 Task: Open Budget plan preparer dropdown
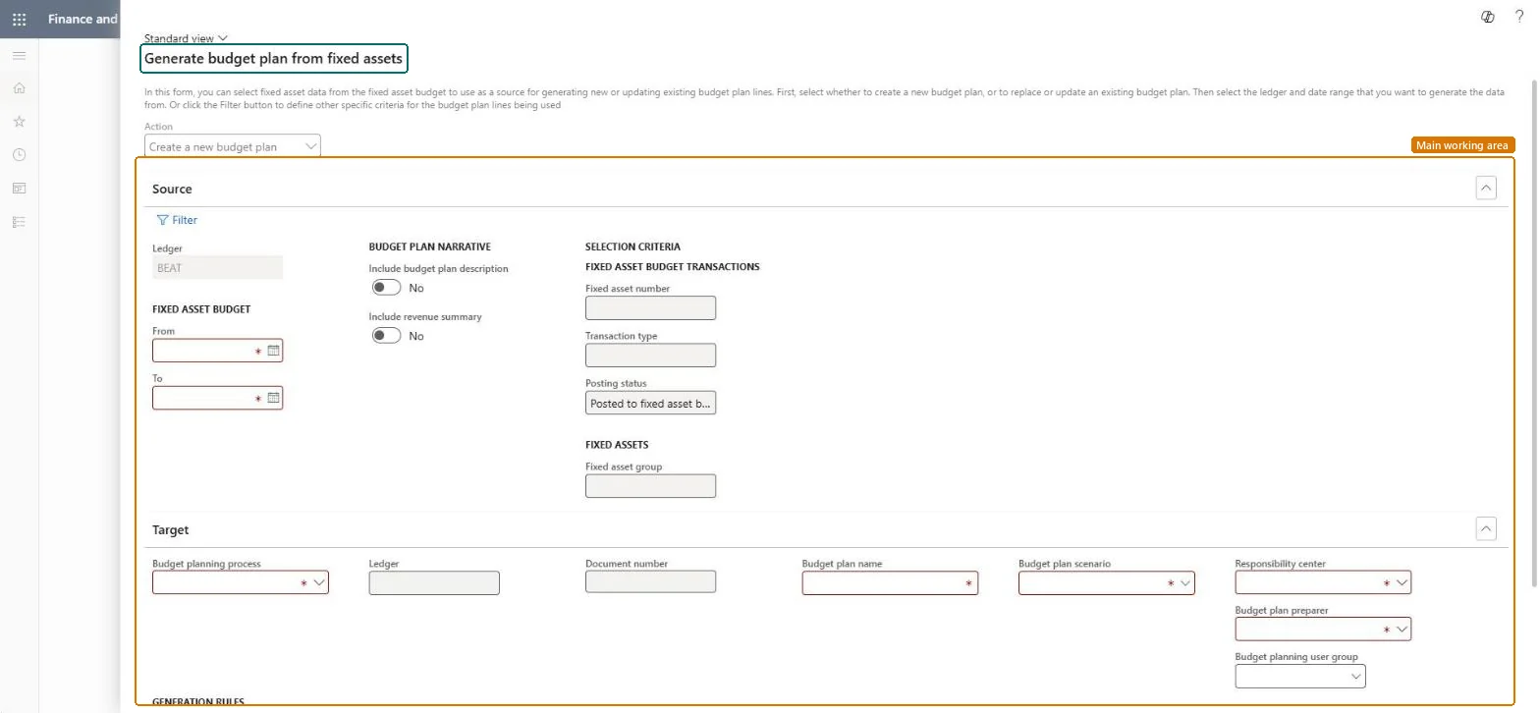pyautogui.click(x=1402, y=630)
